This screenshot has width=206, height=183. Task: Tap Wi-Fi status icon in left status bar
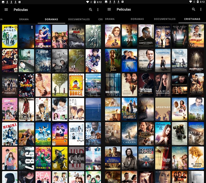point(87,2)
